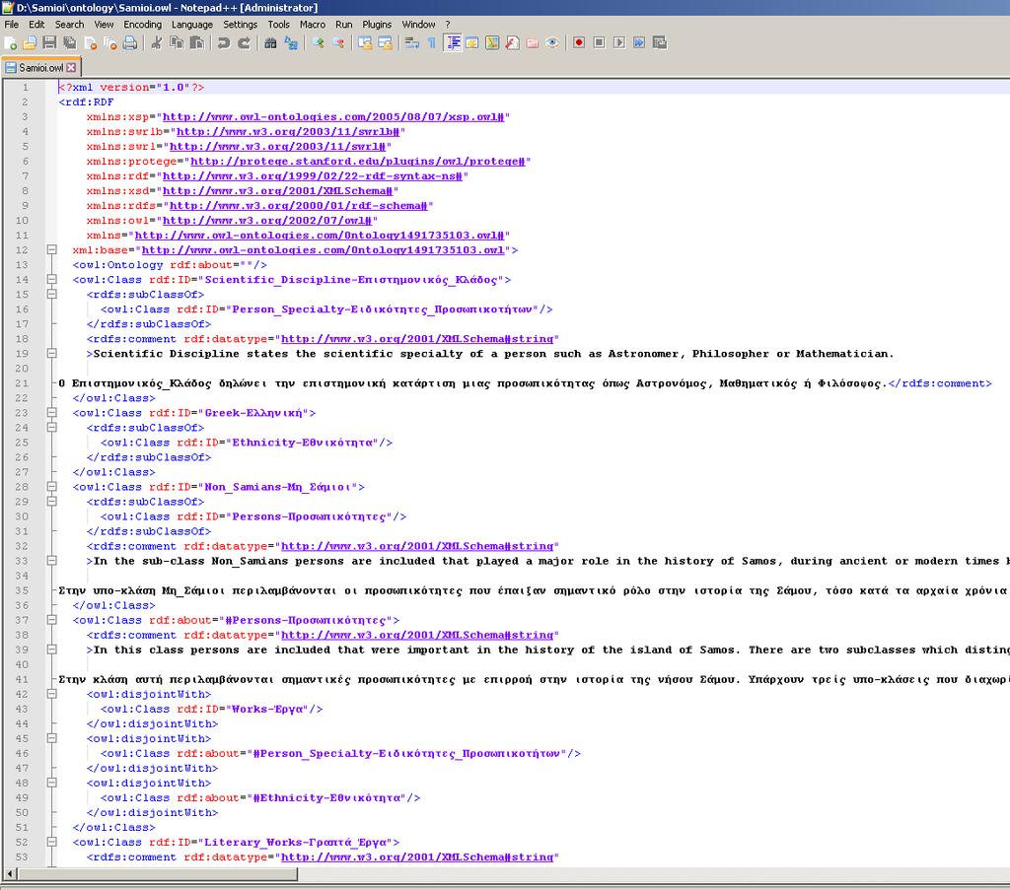Image resolution: width=1010 pixels, height=890 pixels.
Task: Click the Zoom In toolbar icon
Action: pyautogui.click(x=319, y=43)
